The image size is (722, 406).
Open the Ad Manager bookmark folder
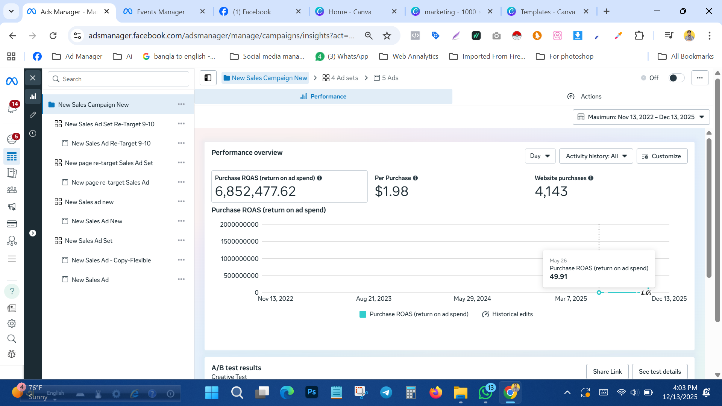(x=77, y=56)
